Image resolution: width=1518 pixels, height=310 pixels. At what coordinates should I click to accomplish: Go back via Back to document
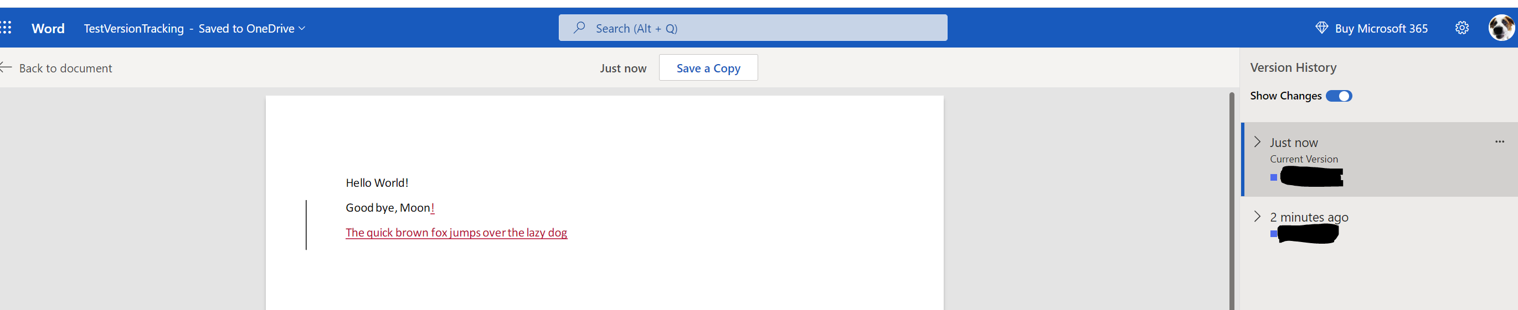[x=56, y=67]
